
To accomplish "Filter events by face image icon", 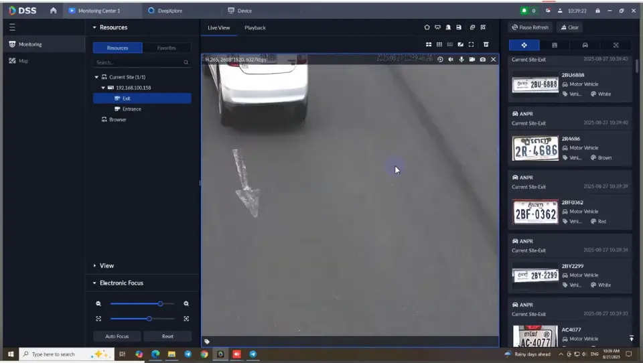I will (555, 45).
